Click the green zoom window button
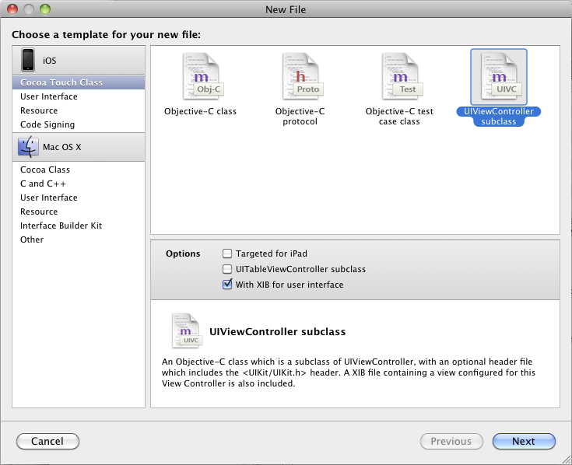 tap(45, 9)
